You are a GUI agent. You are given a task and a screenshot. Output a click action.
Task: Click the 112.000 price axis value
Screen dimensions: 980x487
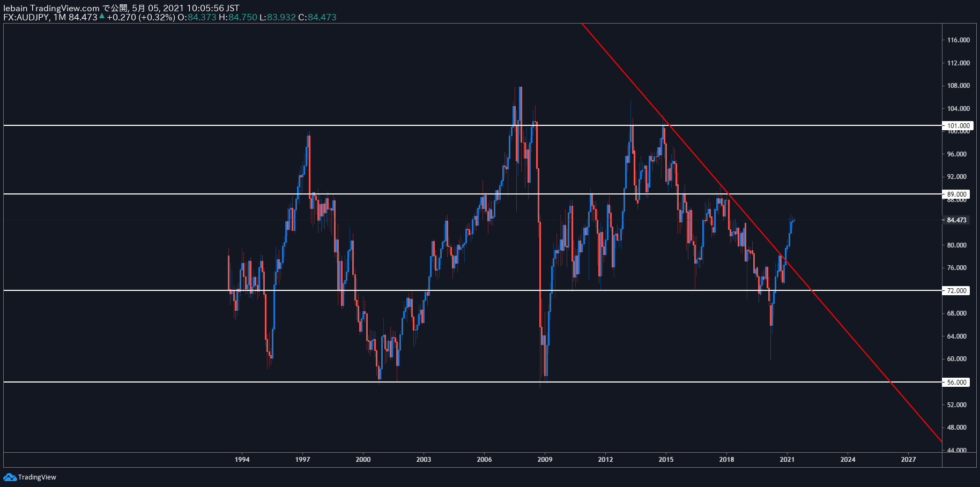[x=958, y=63]
